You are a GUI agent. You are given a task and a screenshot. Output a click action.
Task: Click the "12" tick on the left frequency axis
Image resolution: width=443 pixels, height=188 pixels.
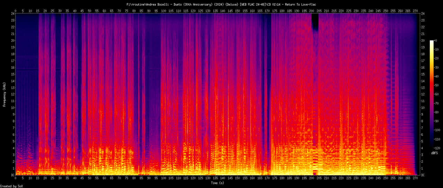[x=12, y=94]
